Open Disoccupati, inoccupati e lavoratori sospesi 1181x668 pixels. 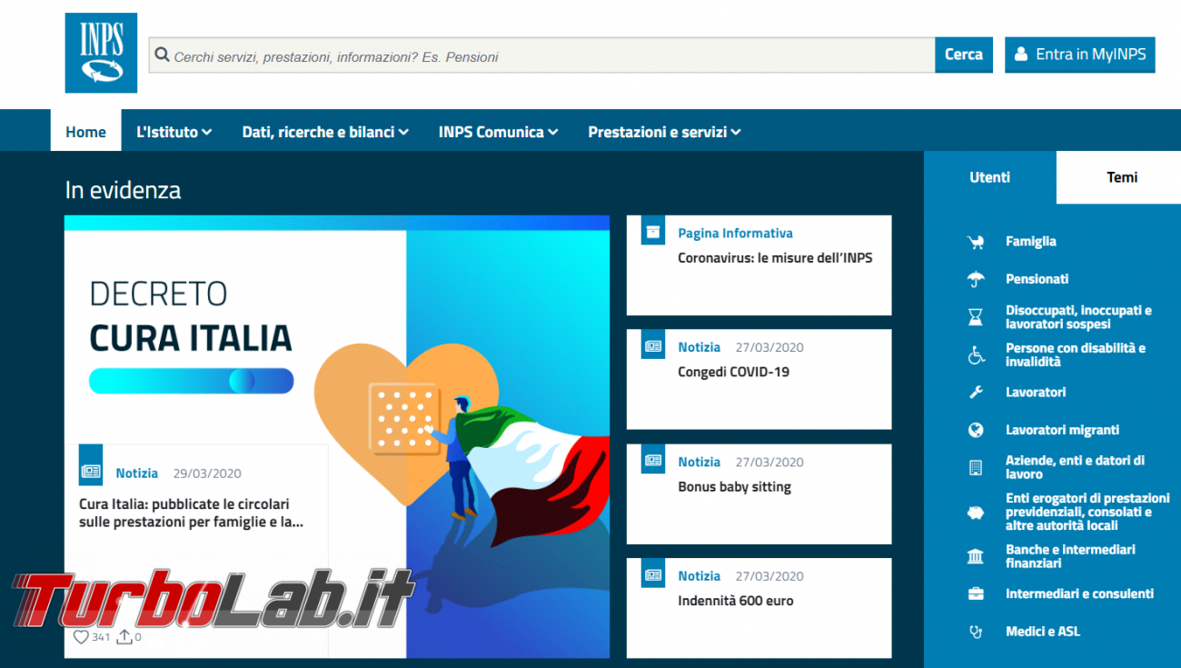click(1078, 317)
